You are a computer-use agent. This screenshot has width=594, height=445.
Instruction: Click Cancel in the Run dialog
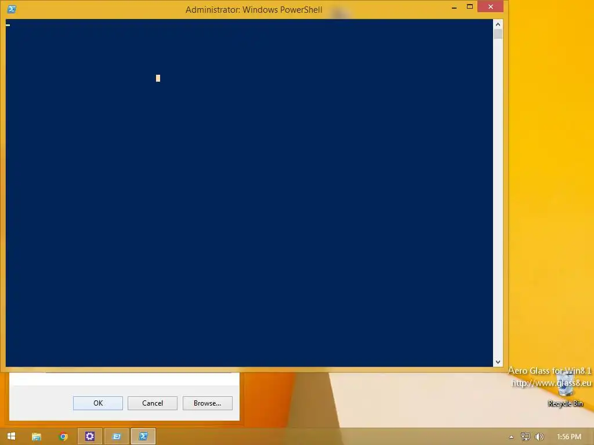point(153,403)
